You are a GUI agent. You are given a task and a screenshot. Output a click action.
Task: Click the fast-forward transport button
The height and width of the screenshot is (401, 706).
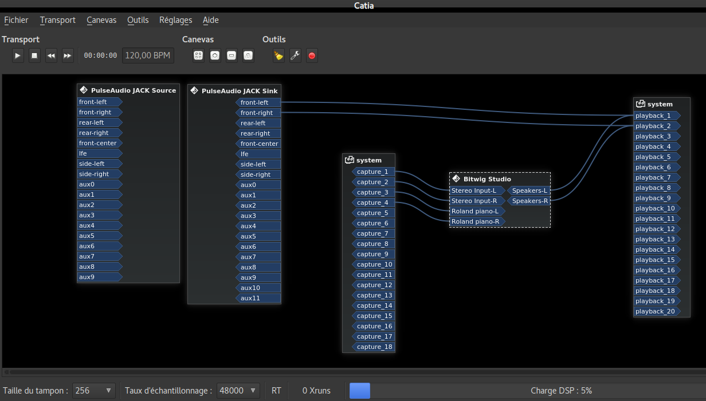(x=68, y=55)
